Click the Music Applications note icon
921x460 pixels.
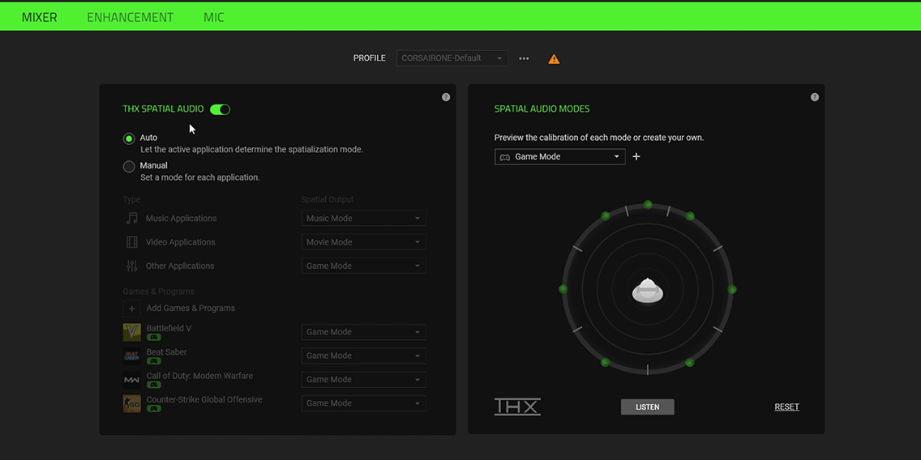pos(131,219)
